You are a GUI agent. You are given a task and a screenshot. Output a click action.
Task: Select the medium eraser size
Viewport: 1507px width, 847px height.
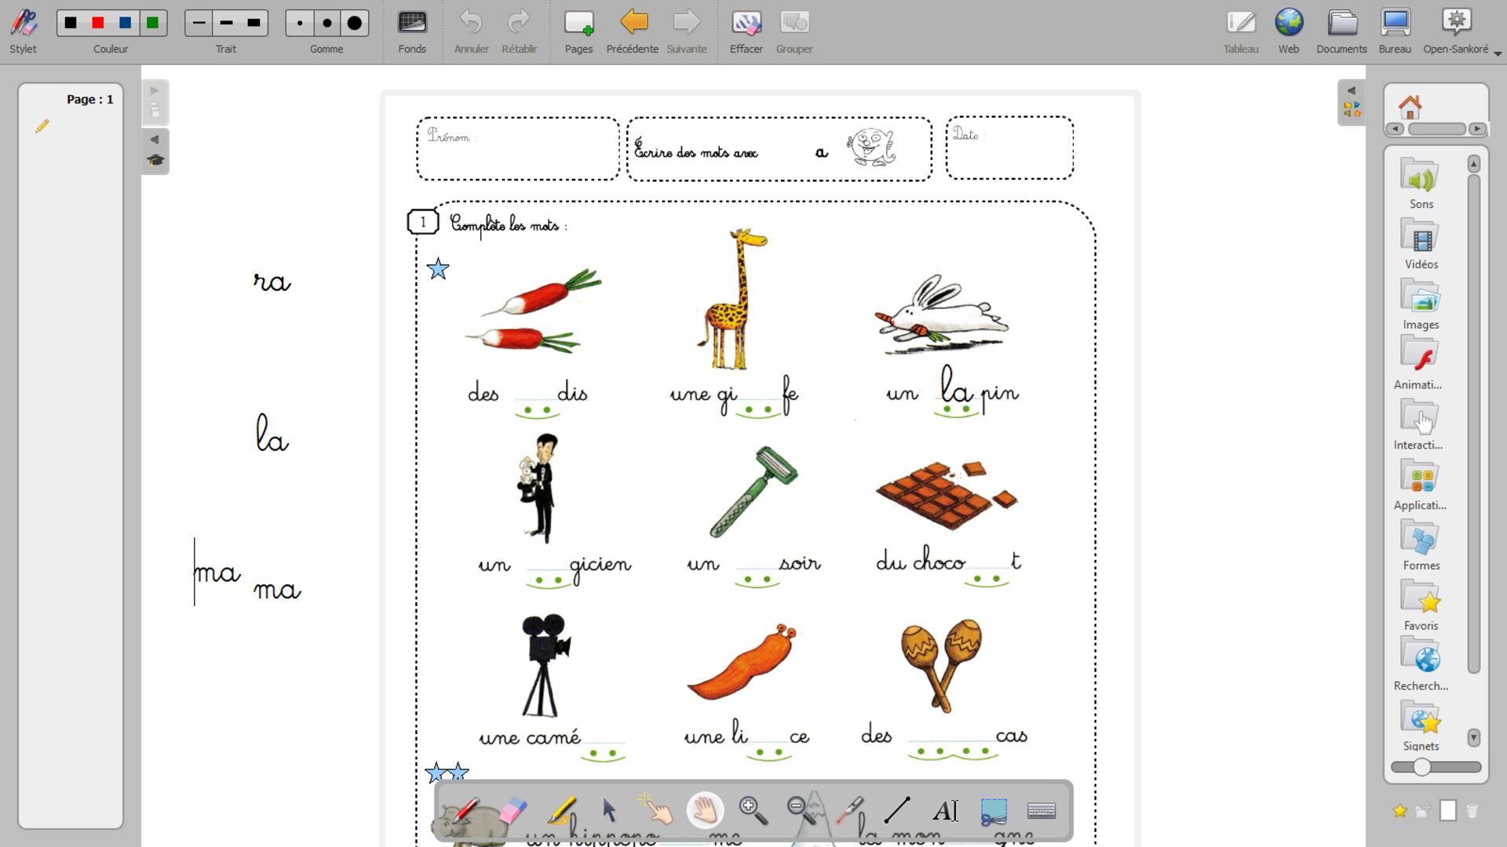point(327,24)
